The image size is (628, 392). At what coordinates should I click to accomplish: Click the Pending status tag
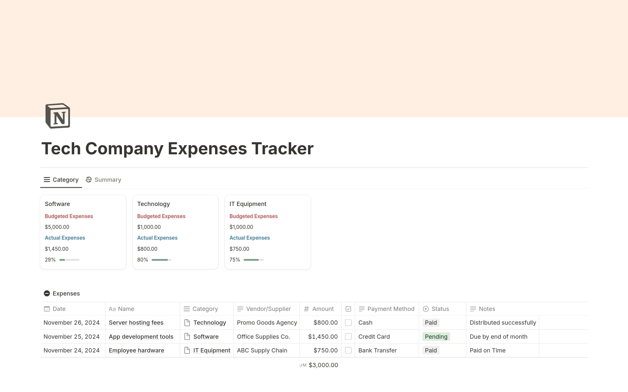[436, 336]
